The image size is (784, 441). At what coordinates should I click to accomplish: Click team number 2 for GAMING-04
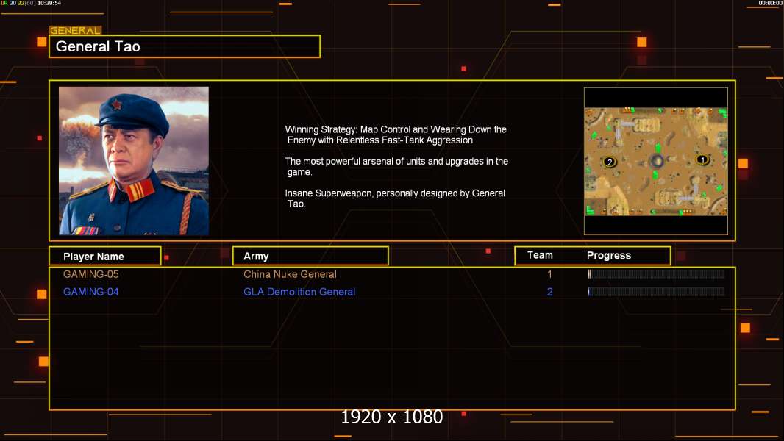click(549, 292)
